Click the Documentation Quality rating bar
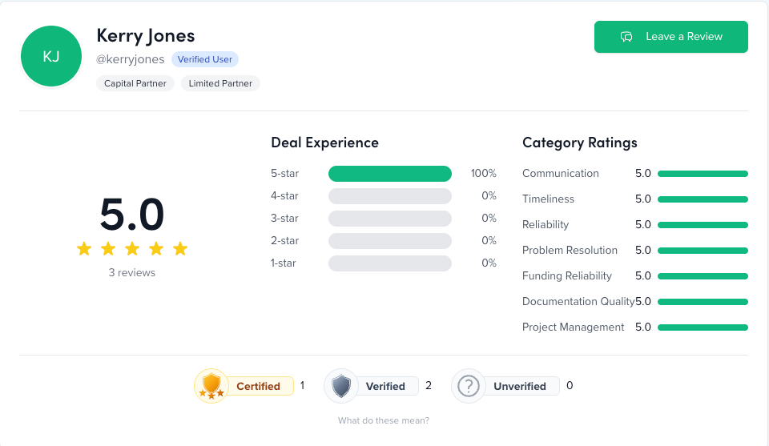This screenshot has width=769, height=446. click(x=703, y=301)
